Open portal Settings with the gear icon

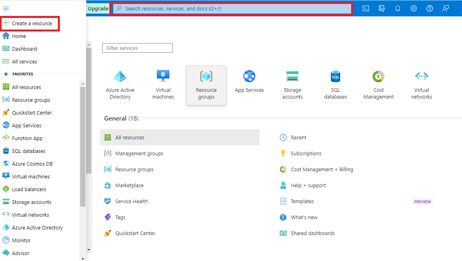click(x=413, y=8)
